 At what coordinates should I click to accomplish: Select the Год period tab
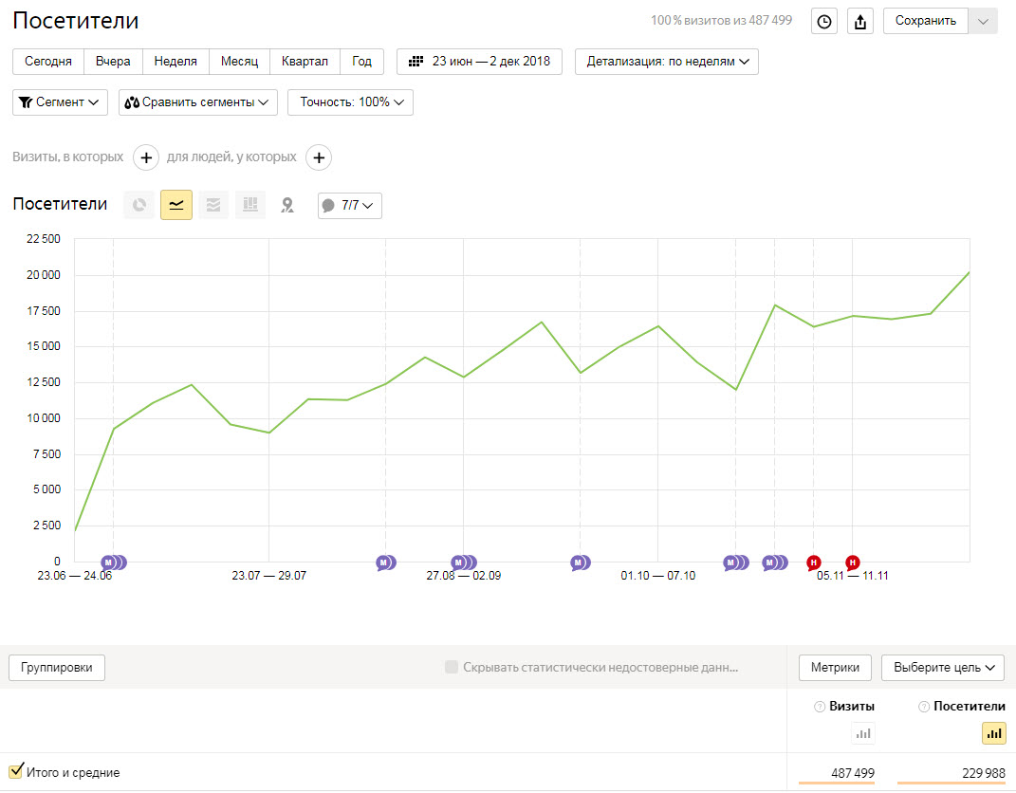tap(361, 62)
